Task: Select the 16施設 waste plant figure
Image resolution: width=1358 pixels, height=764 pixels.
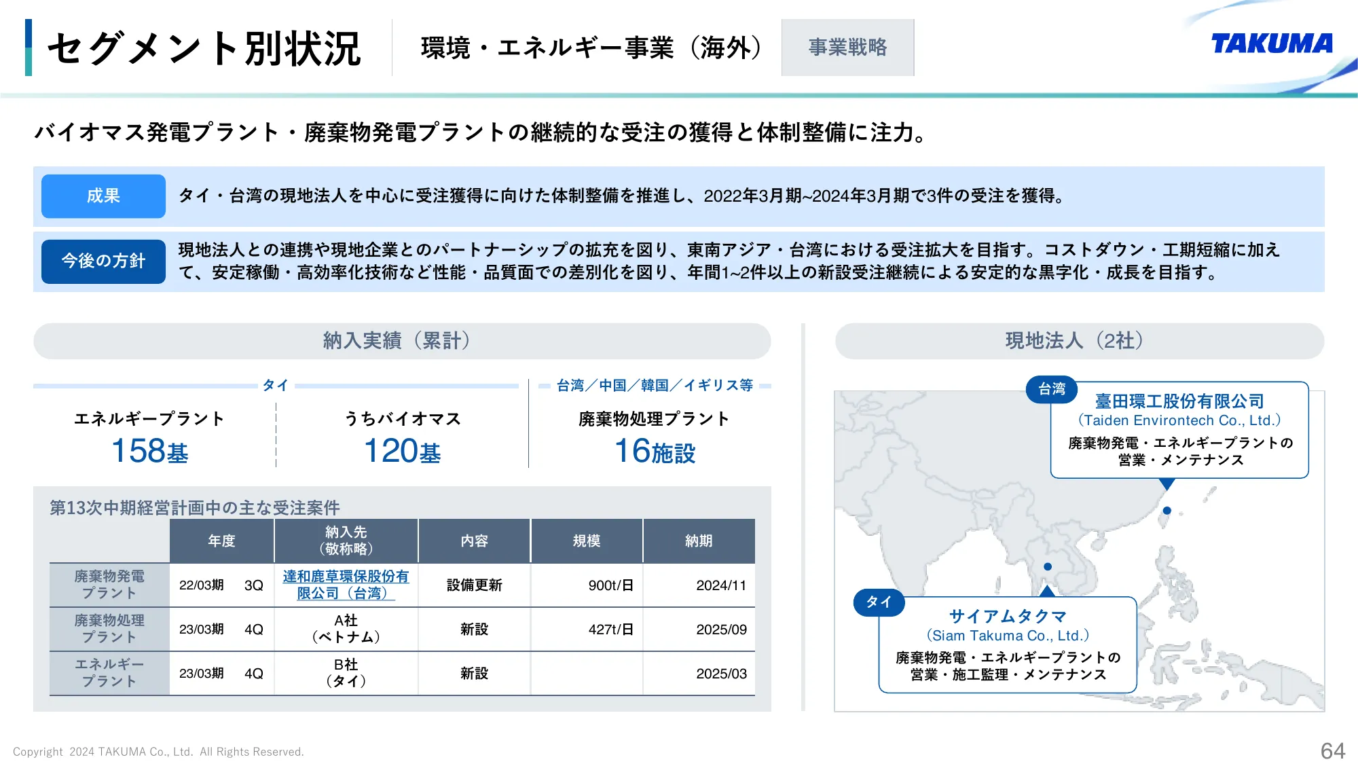Action: 655,451
